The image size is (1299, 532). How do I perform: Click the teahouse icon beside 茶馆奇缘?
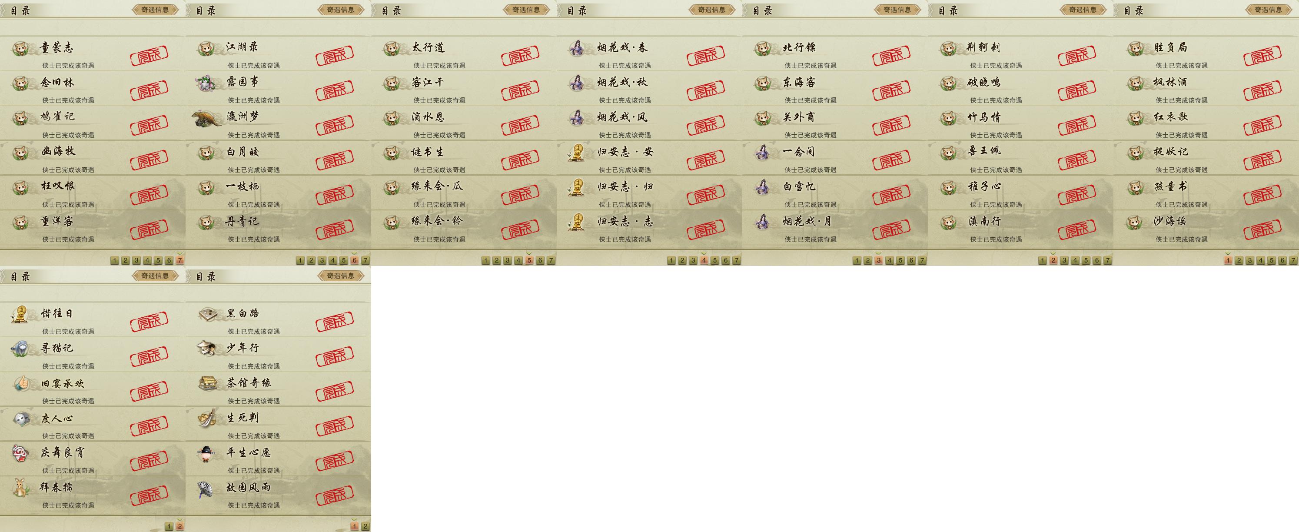coord(207,383)
